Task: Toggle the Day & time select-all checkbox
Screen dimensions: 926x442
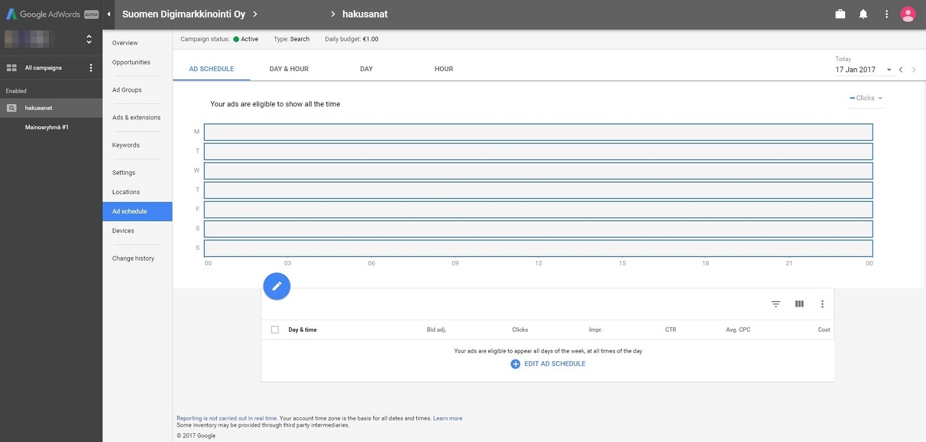Action: click(275, 330)
